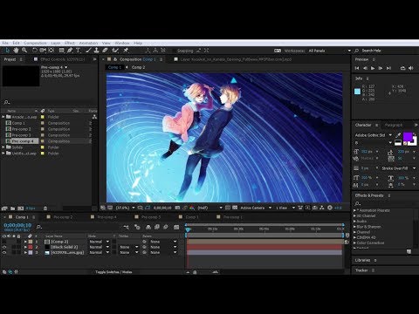Viewport: 419px width, 314px height.
Task: Click red label color of Black Solid 2
Action: (x=31, y=247)
